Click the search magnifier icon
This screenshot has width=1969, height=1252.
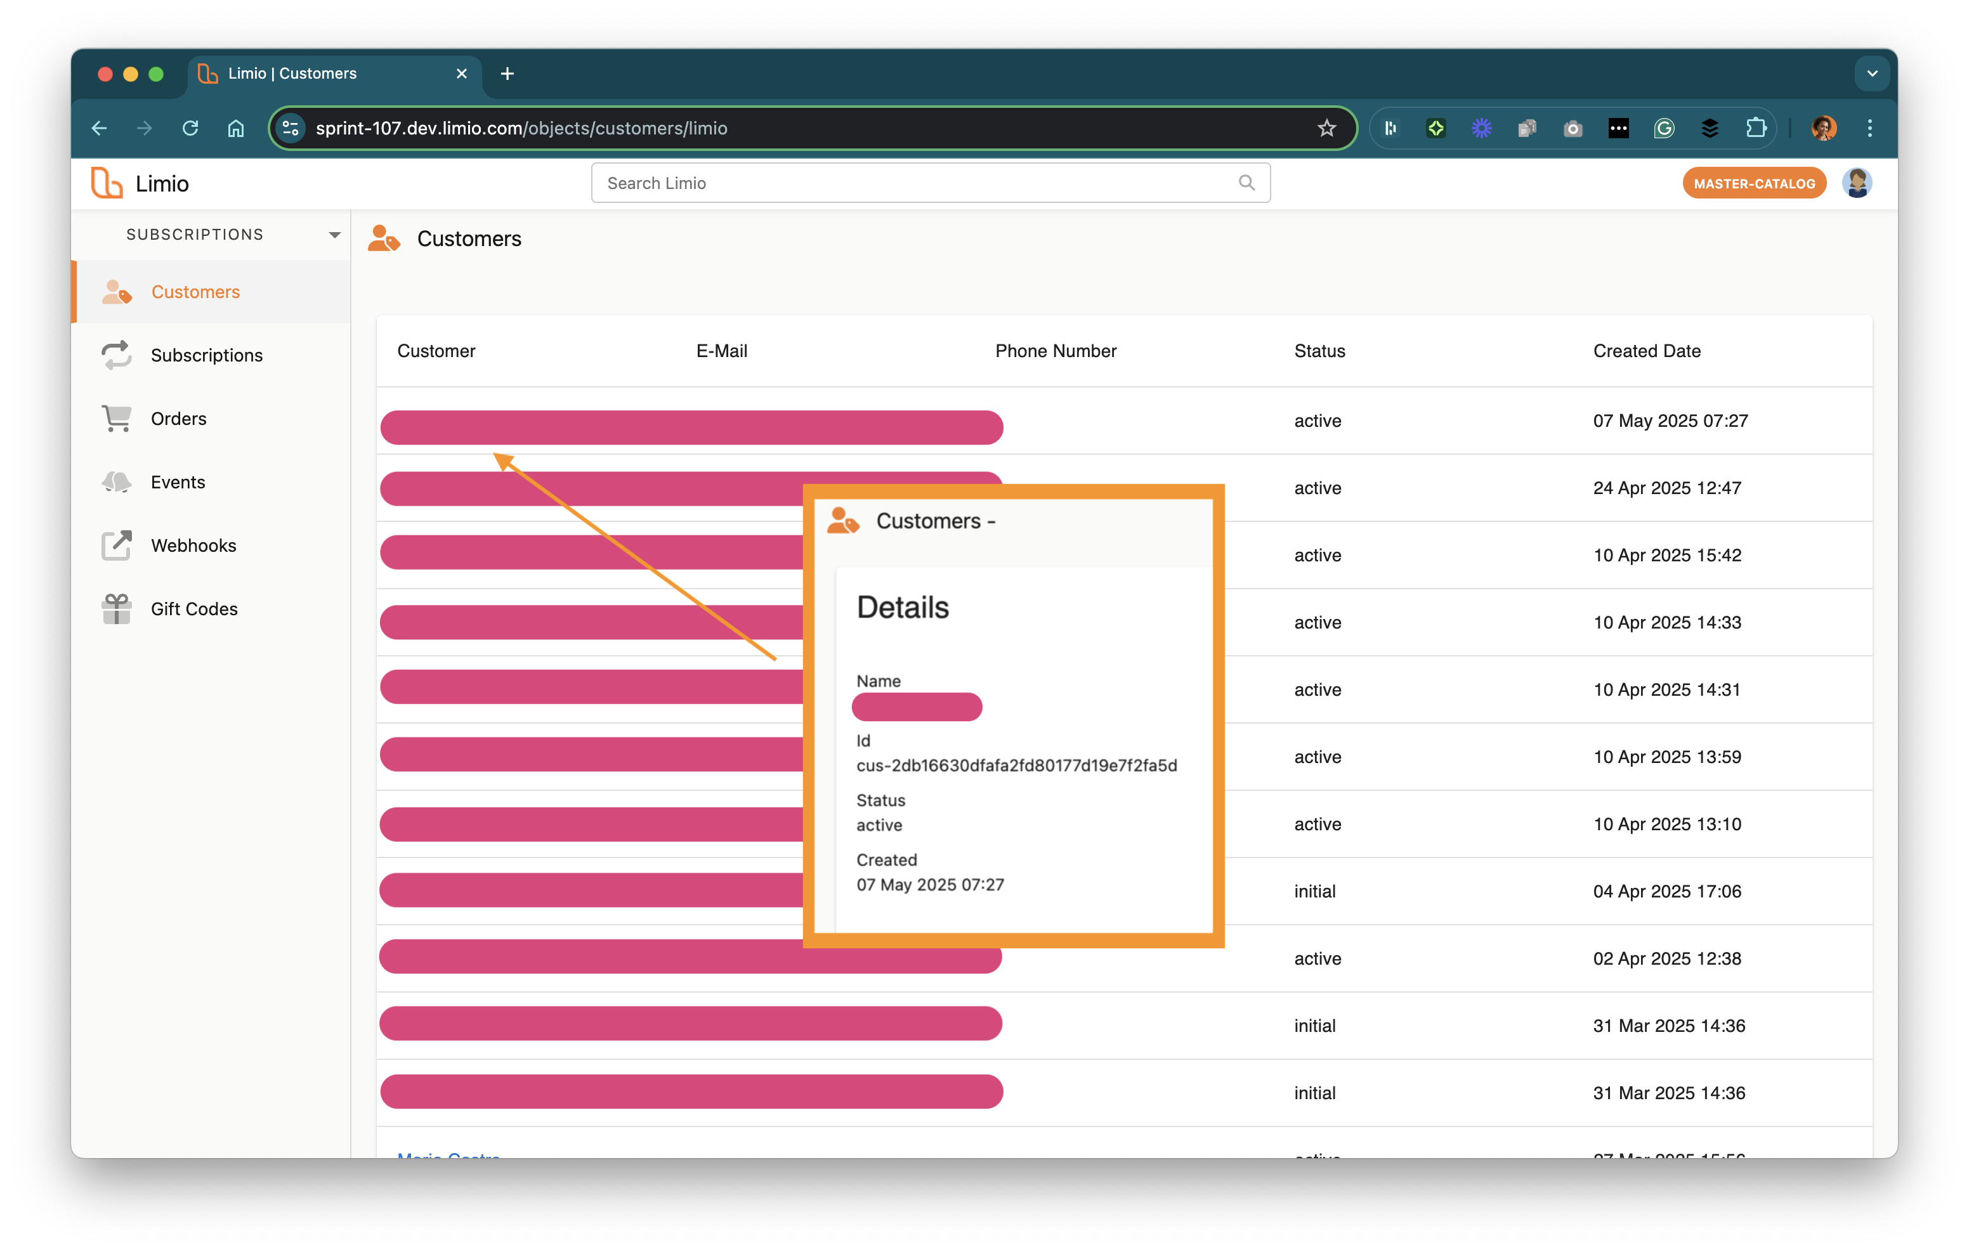pos(1246,183)
